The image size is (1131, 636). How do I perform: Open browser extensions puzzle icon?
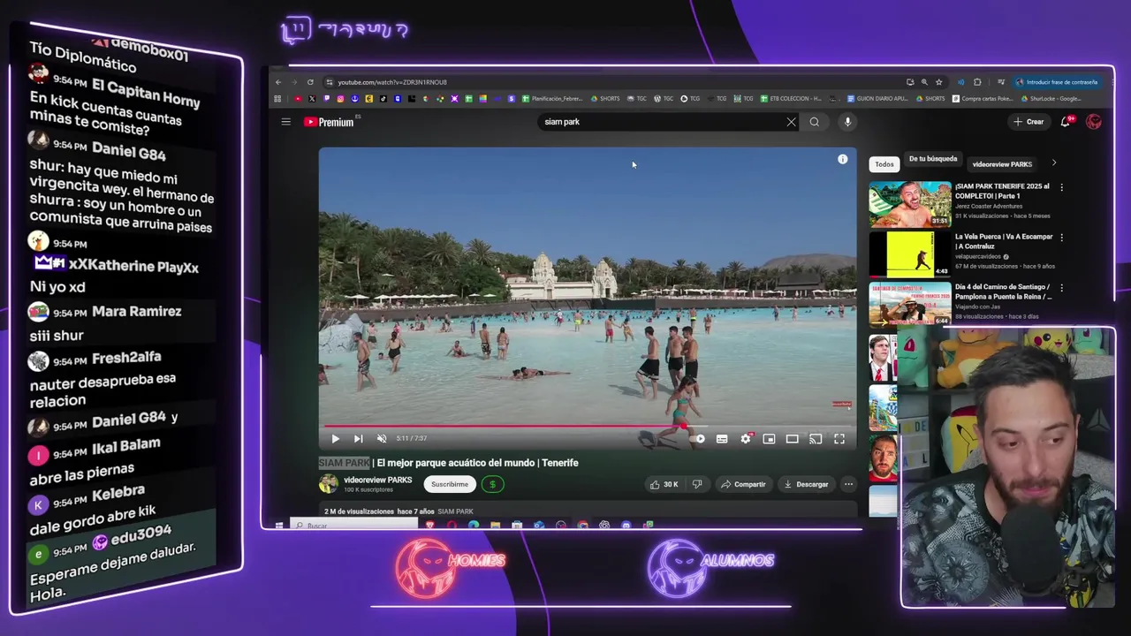click(977, 82)
